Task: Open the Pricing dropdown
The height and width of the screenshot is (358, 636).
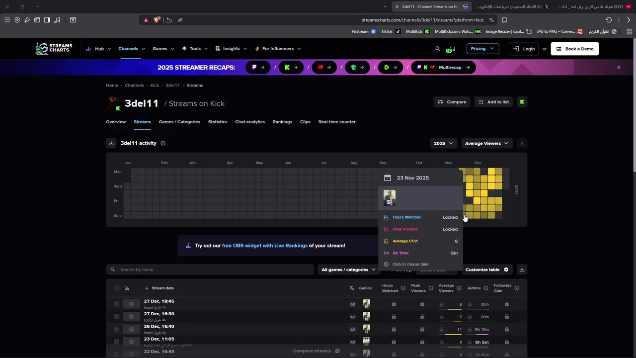Action: [x=482, y=49]
